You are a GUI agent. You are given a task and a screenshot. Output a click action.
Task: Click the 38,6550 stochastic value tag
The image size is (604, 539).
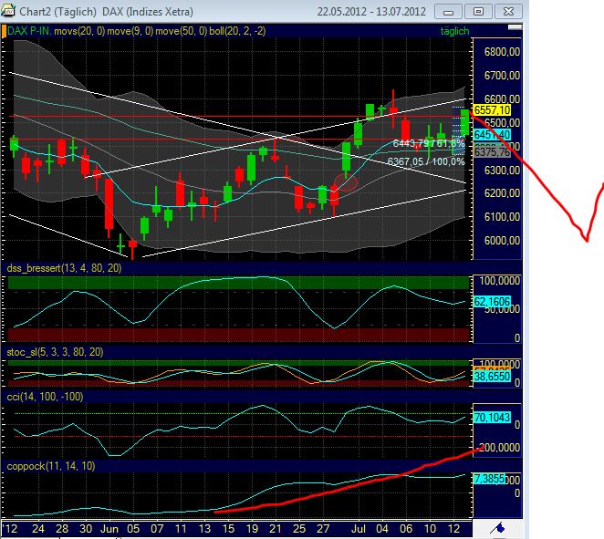(492, 377)
